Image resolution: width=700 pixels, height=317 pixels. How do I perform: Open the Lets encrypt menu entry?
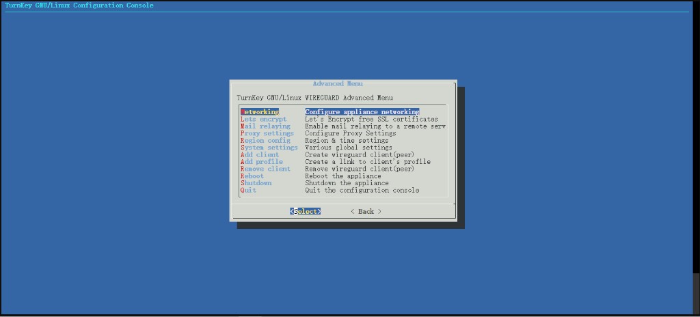pyautogui.click(x=263, y=119)
